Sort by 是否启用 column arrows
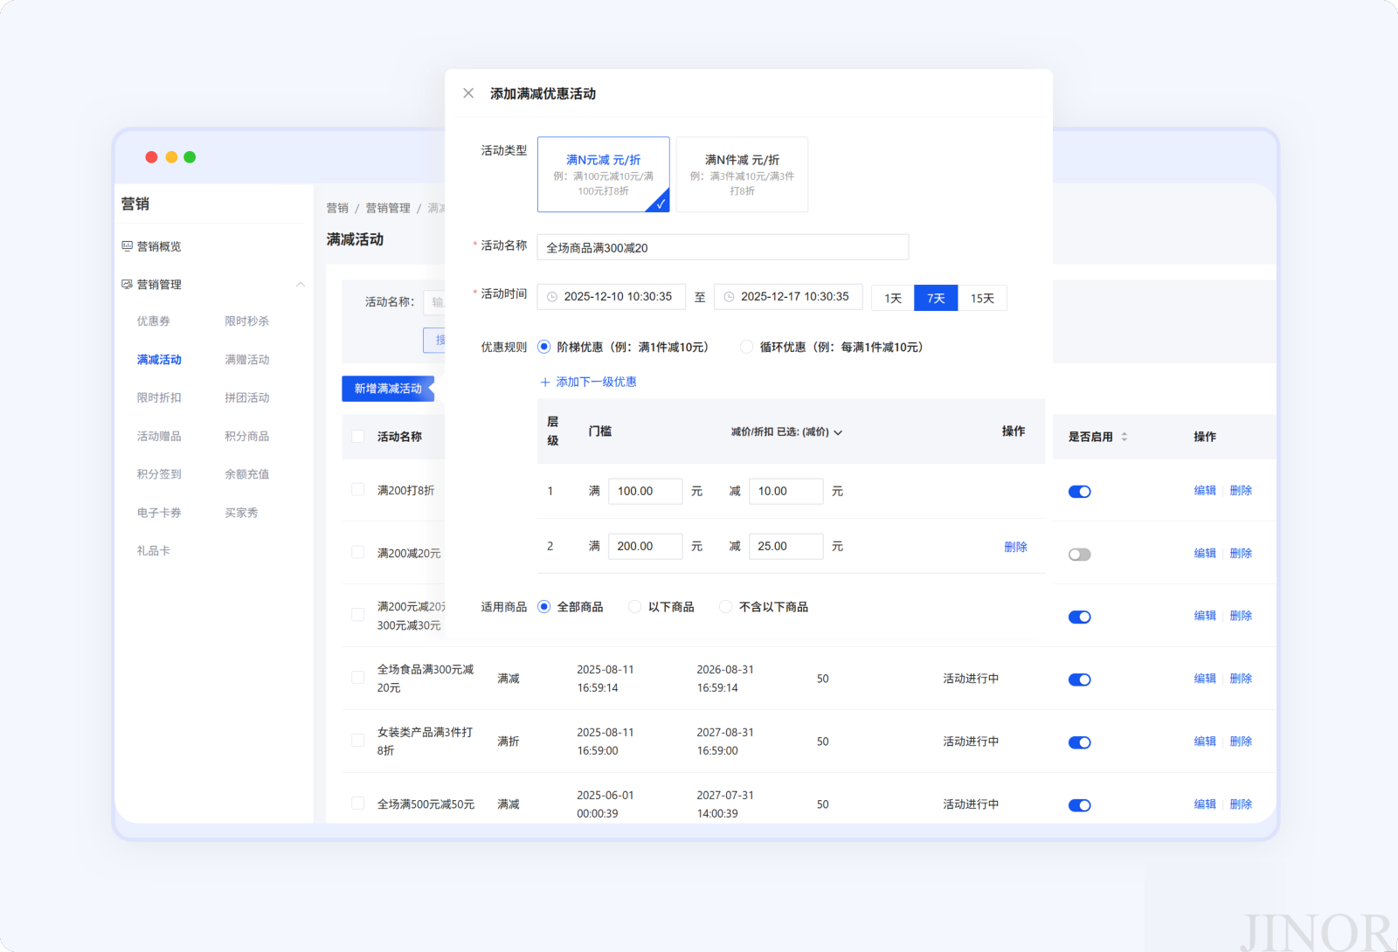Image resolution: width=1398 pixels, height=952 pixels. 1125,437
